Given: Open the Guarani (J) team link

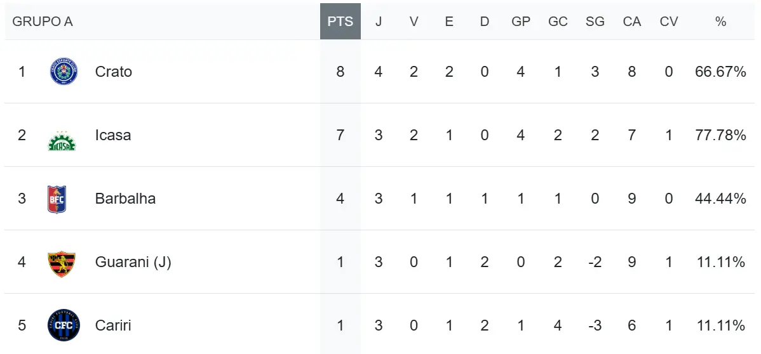Looking at the screenshot, I should [x=133, y=262].
